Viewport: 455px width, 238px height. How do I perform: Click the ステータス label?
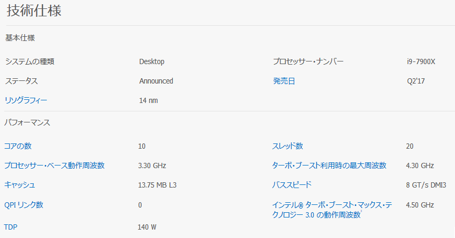(22, 81)
